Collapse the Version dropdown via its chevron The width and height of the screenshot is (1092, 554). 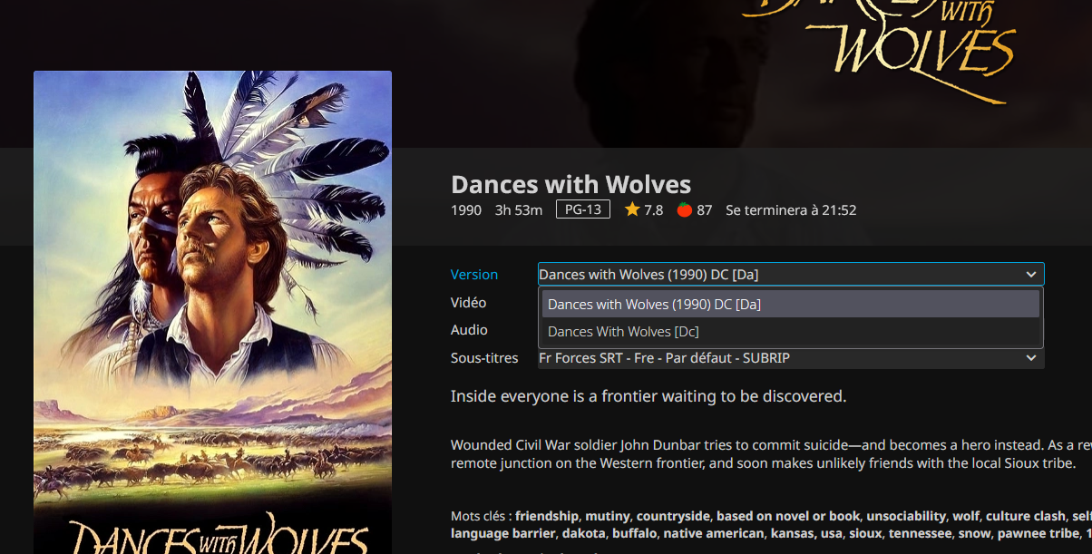(x=1030, y=275)
